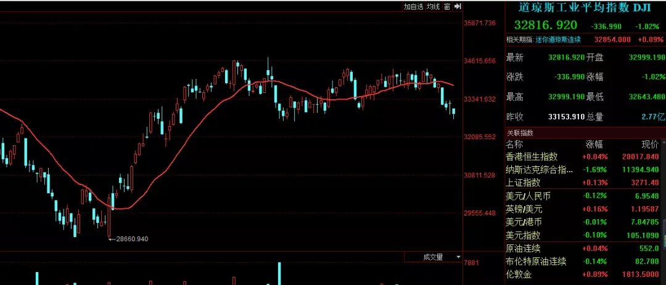Click the 30811.528 price axis label
This screenshot has height=285, width=666.
click(x=480, y=175)
